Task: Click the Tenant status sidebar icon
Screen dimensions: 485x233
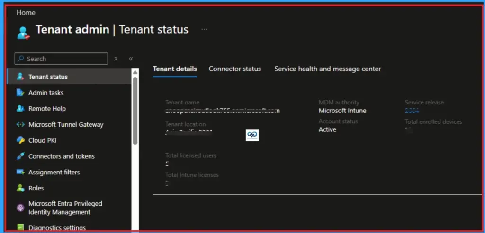Action: pos(20,77)
